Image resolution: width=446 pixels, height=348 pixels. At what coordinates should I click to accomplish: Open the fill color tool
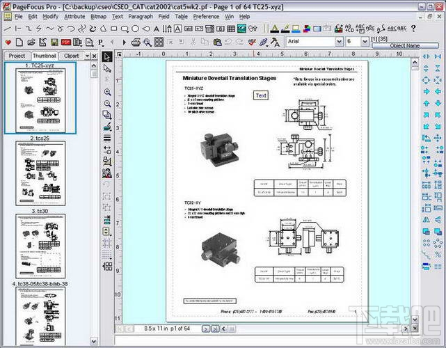click(x=296, y=29)
